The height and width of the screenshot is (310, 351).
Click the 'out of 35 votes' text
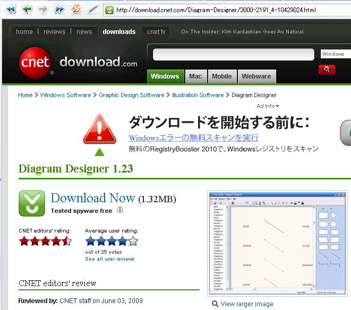[104, 252]
